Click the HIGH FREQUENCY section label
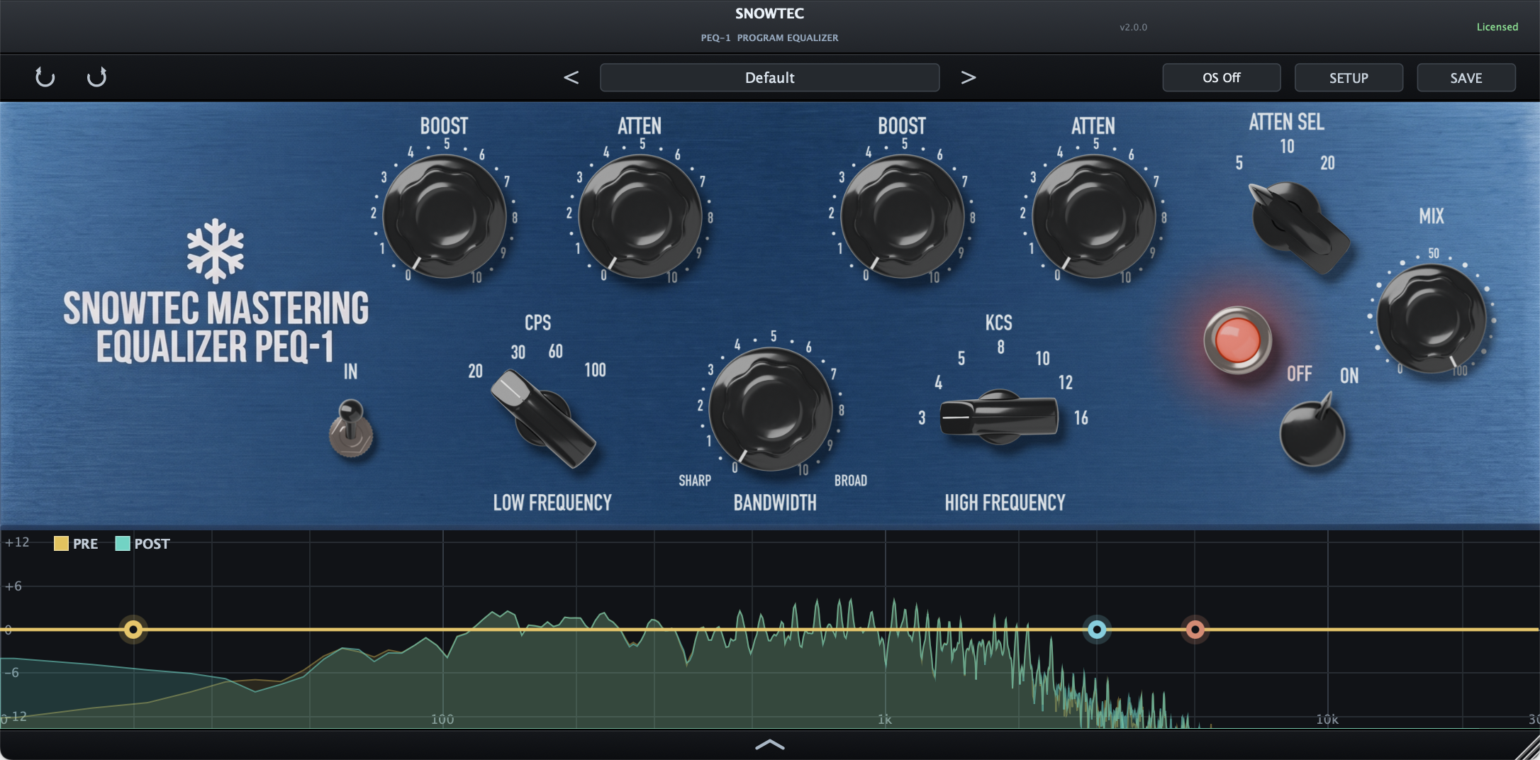1540x760 pixels. (x=1005, y=503)
